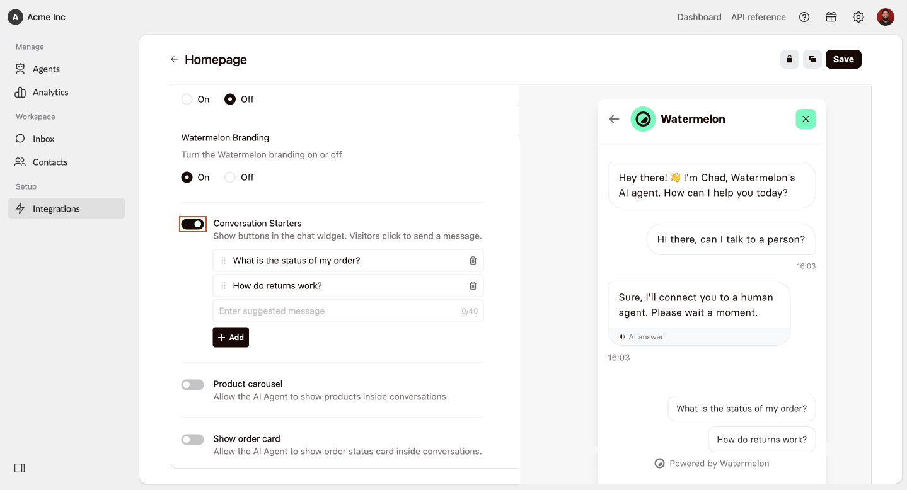Enable the Product carousel toggle

[x=193, y=385]
